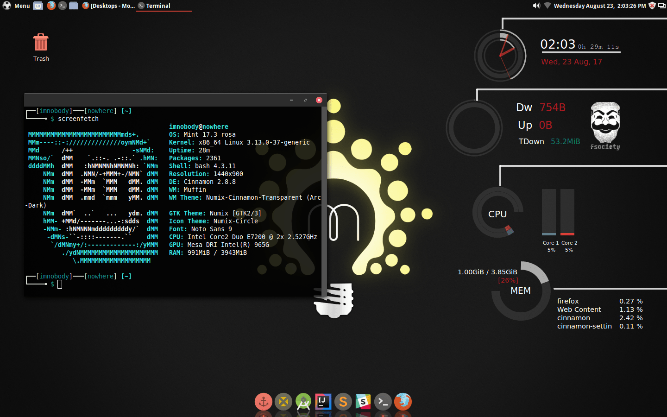Screen dimensions: 667x417
Task: Click the "Core 1" label under the CPU bars
Action: [551, 243]
